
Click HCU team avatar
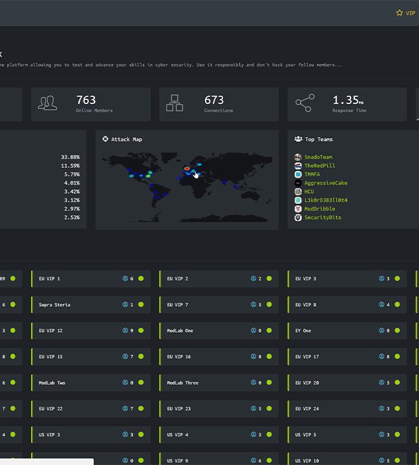pos(298,192)
